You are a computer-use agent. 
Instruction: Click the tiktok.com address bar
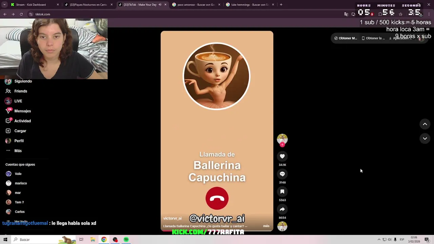[183, 14]
